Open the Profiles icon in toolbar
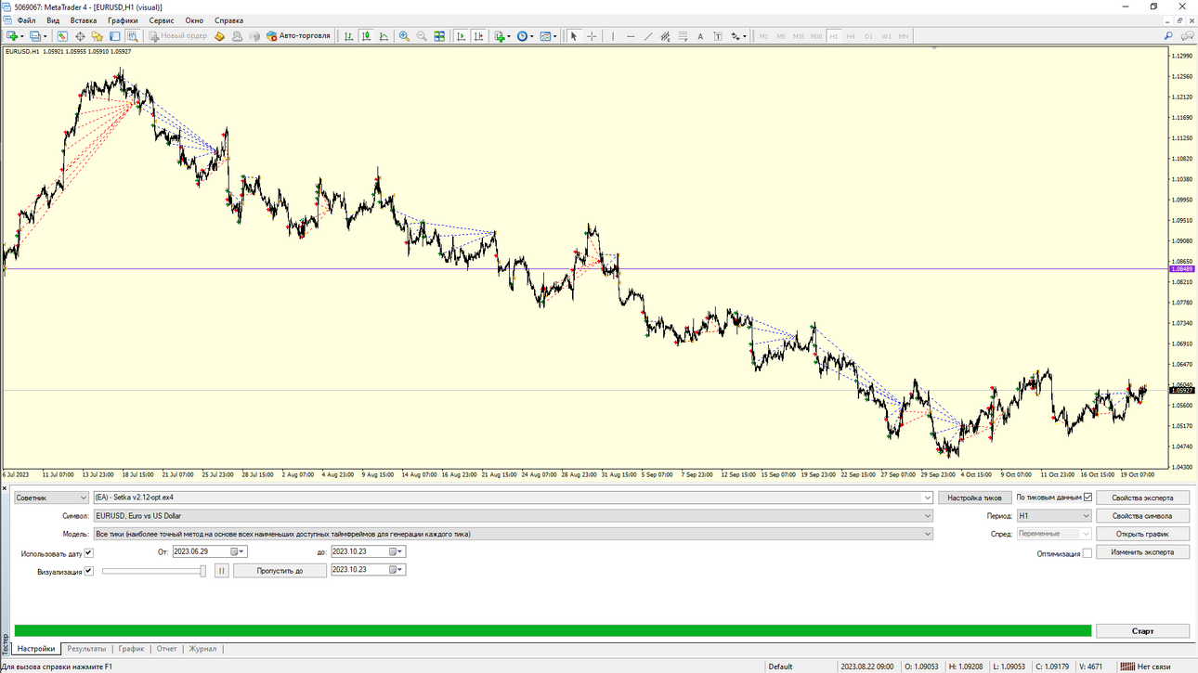Image resolution: width=1198 pixels, height=673 pixels. 35,36
